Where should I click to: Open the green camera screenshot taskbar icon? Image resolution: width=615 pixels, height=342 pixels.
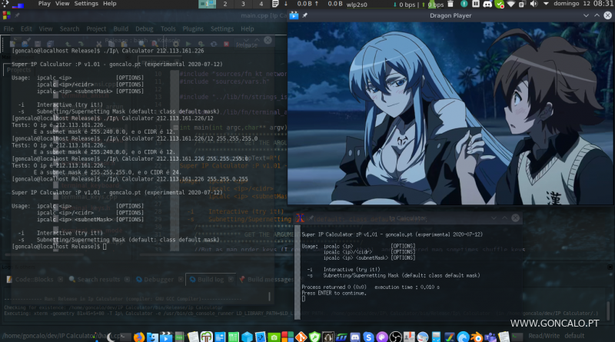tap(274, 337)
